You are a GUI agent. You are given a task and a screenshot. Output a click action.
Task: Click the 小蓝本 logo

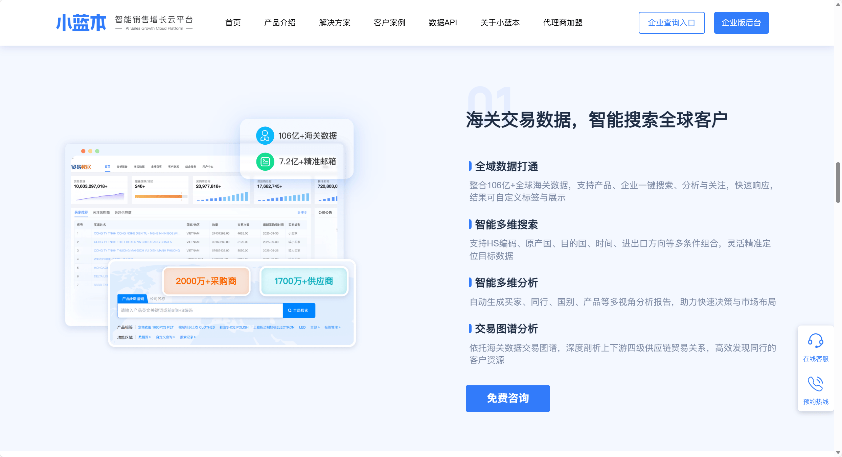pos(81,23)
